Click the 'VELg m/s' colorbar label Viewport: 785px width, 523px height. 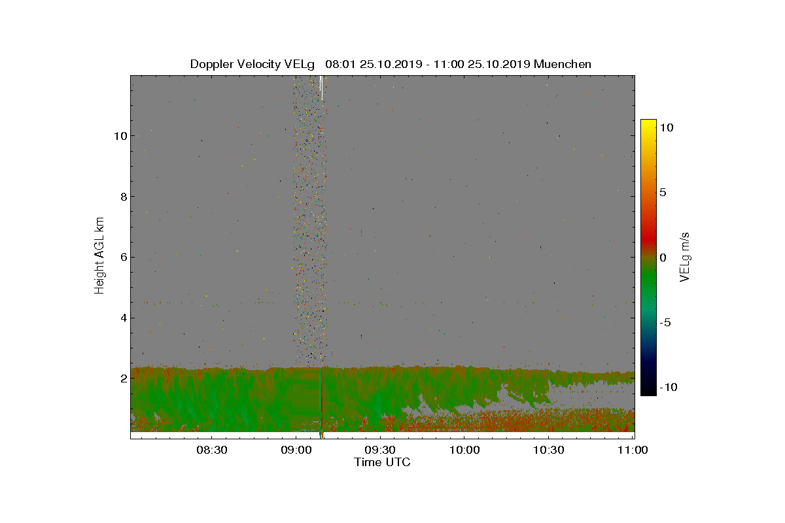point(685,256)
